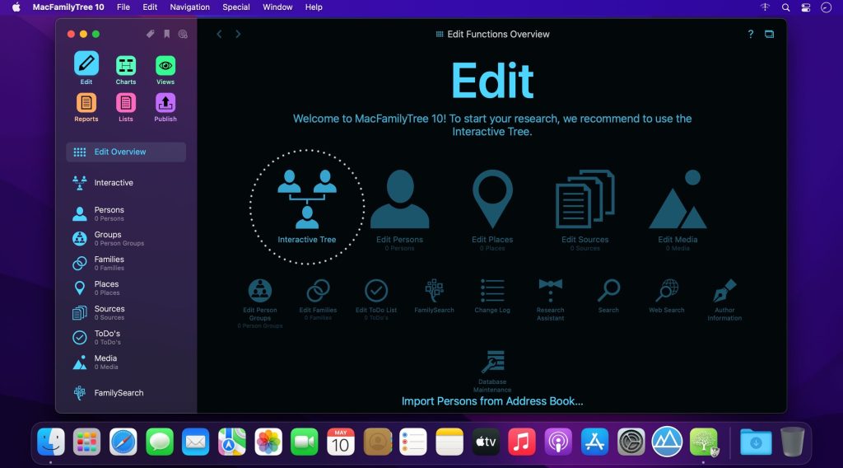
Task: Click the help question mark button
Action: click(x=750, y=35)
